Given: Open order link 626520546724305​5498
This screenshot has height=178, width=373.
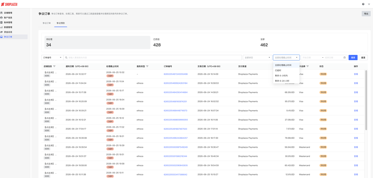Looking at the screenshot, I should pos(175,74).
